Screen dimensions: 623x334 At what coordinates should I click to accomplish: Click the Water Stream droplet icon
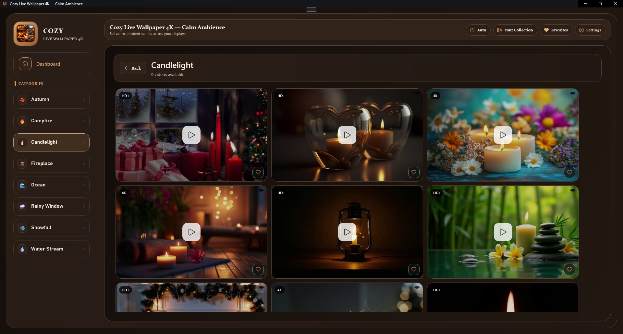tap(22, 249)
